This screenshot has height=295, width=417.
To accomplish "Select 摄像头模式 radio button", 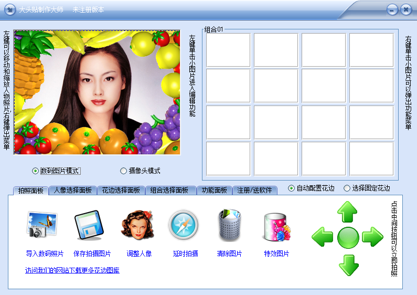I will pyautogui.click(x=124, y=171).
